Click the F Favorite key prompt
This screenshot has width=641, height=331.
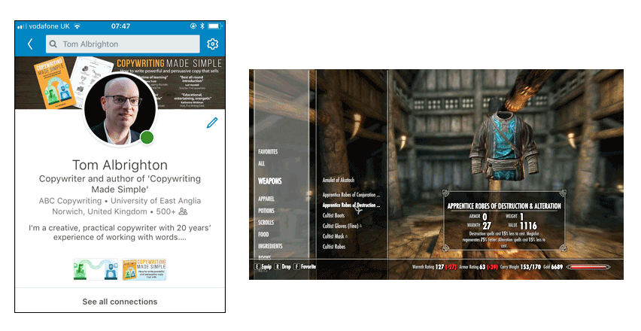pyautogui.click(x=305, y=266)
